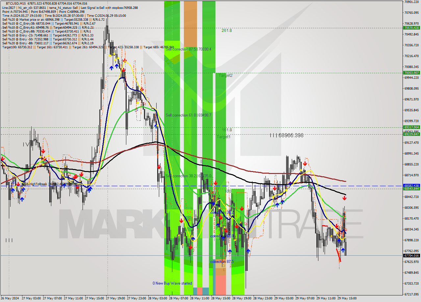This screenshot has height=302, width=421.
Task: Click the '29 May 03:00' time axis label
Action: click(283, 298)
